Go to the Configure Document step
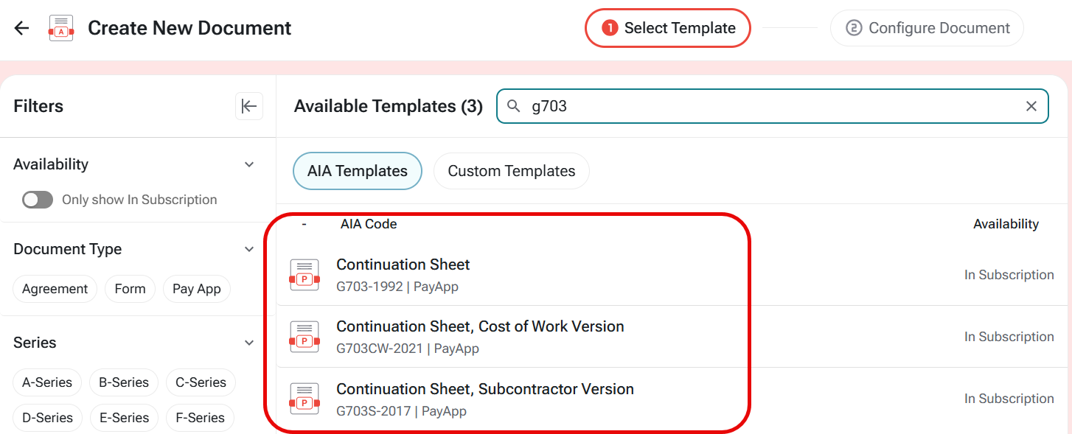Image resolution: width=1072 pixels, height=434 pixels. (x=927, y=28)
